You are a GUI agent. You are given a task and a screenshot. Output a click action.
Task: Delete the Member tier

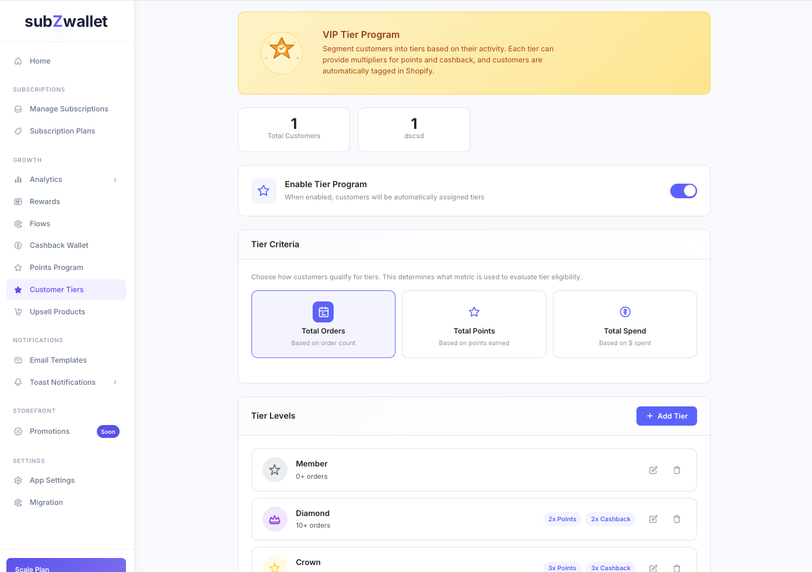[x=677, y=470]
